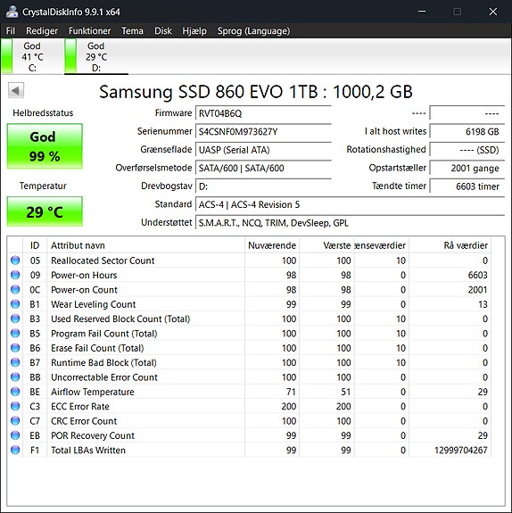Click the previous disk arrow button
This screenshot has height=513, width=512.
[x=16, y=90]
